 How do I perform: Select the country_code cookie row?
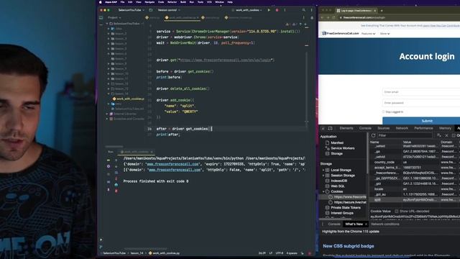click(x=415, y=162)
